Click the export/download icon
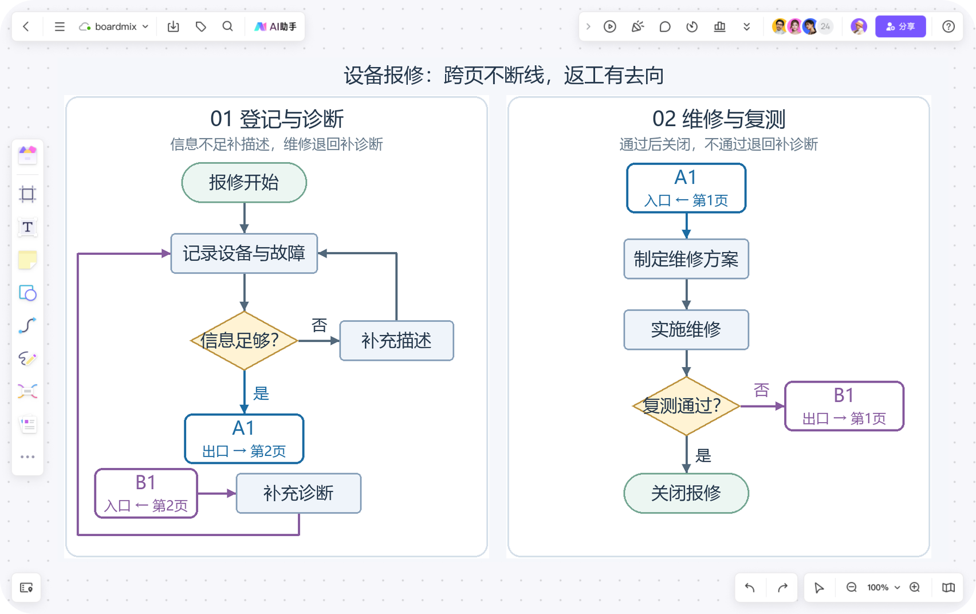This screenshot has width=976, height=614. [x=173, y=26]
